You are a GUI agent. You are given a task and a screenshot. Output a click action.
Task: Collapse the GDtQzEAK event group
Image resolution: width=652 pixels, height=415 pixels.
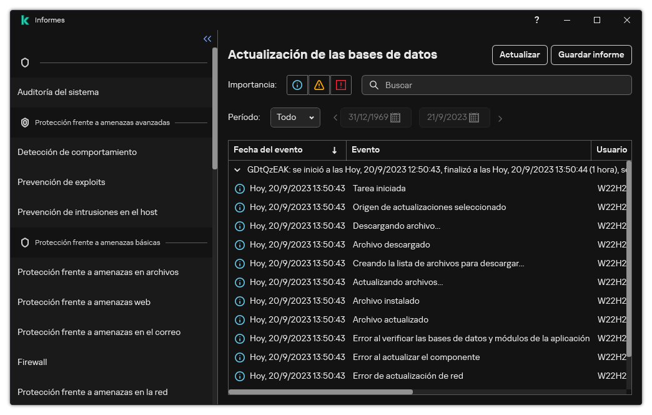click(237, 169)
